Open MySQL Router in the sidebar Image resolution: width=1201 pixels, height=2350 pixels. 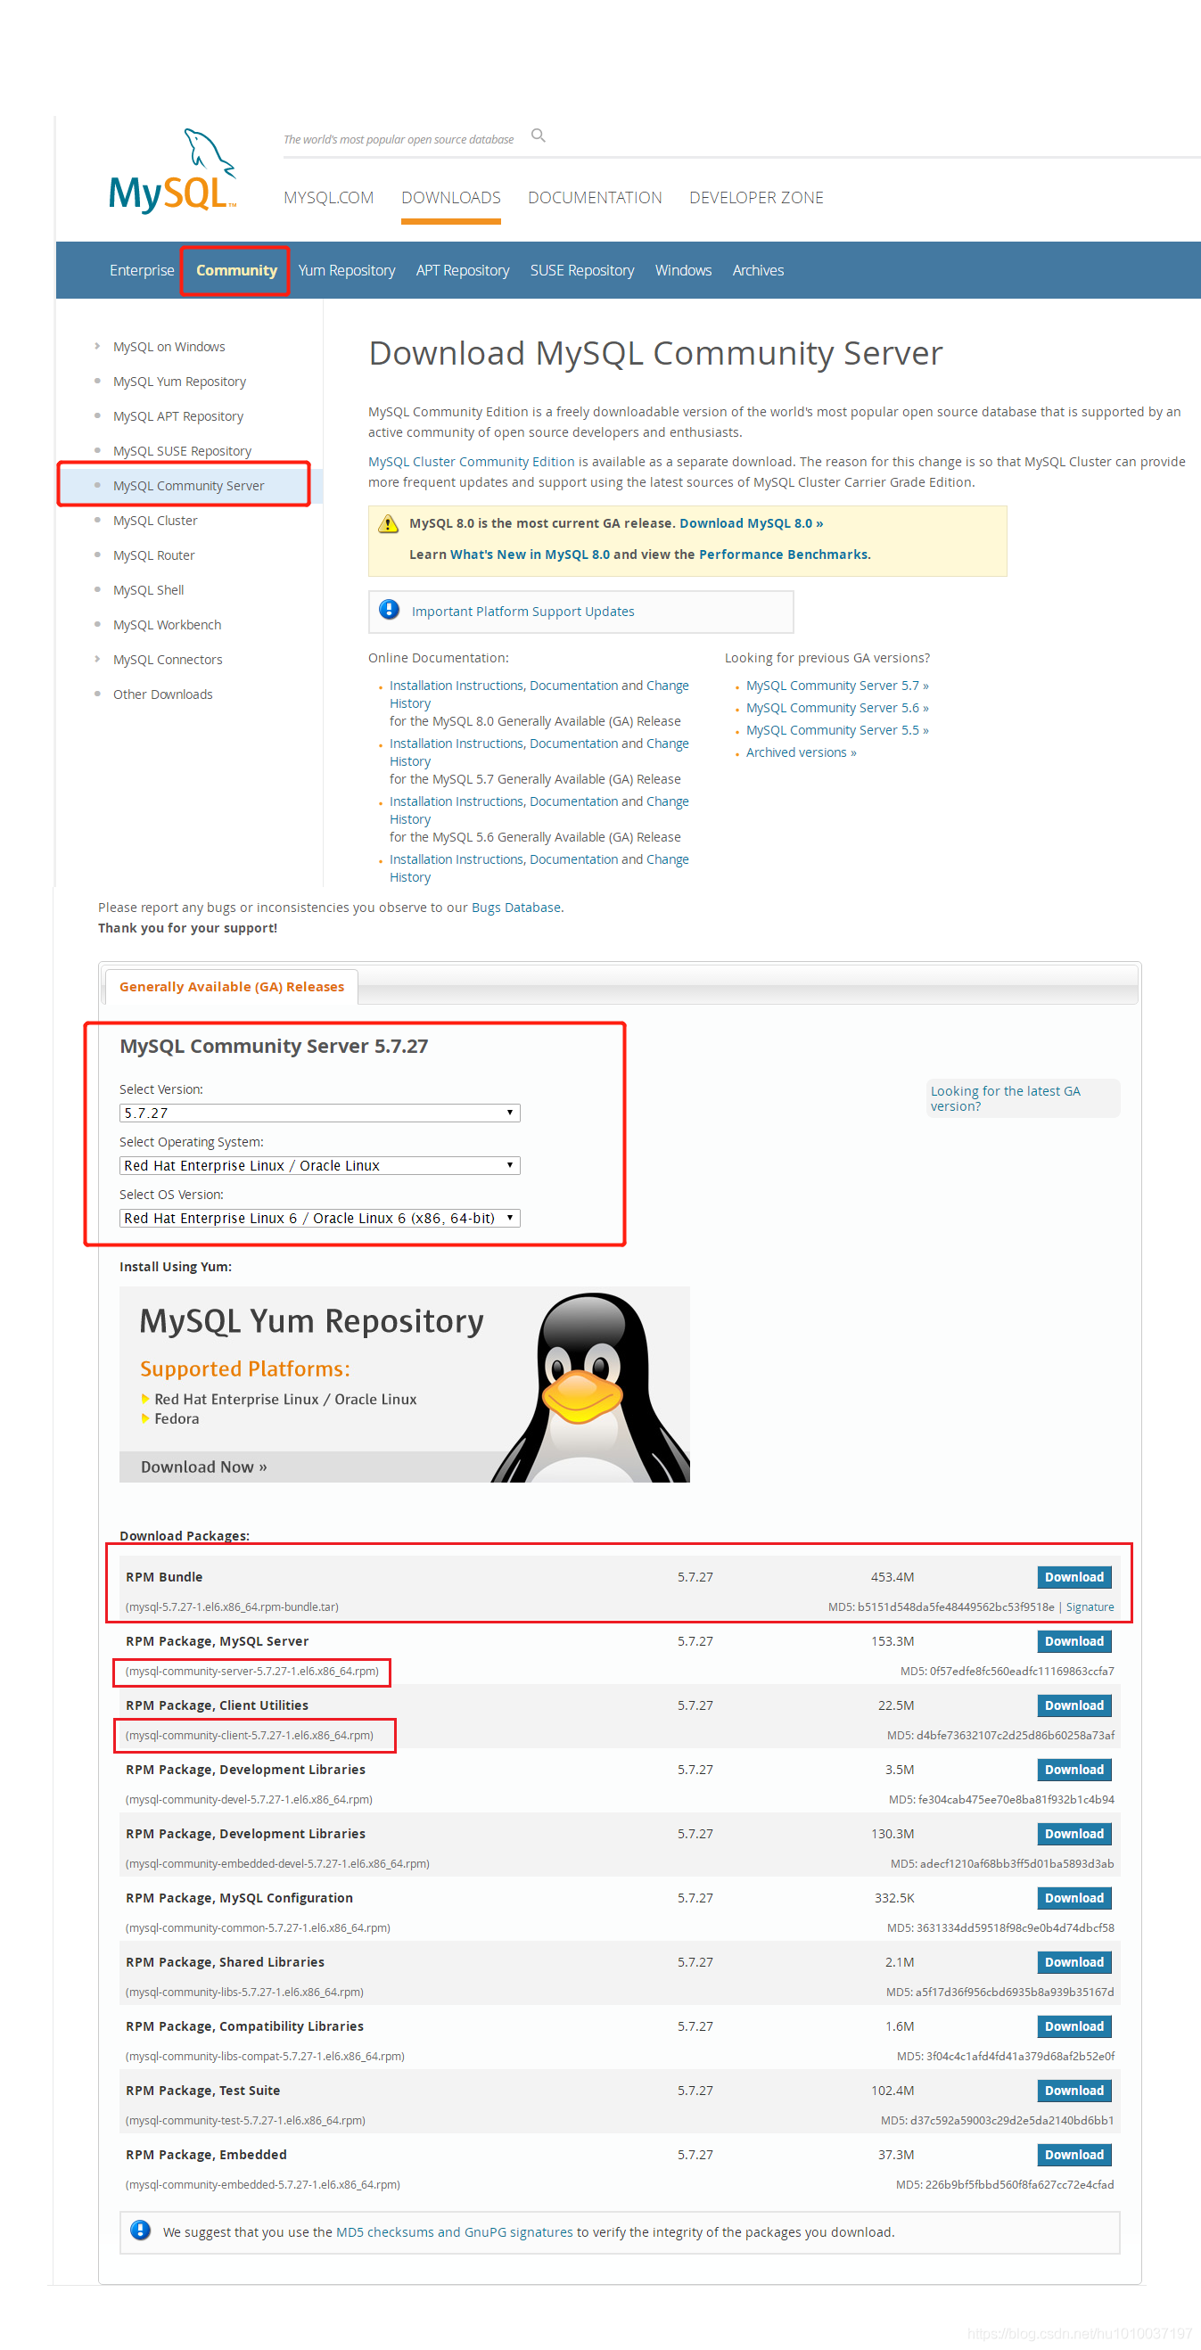click(x=154, y=555)
